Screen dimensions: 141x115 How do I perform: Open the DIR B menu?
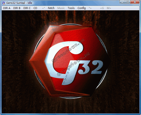(17, 8)
